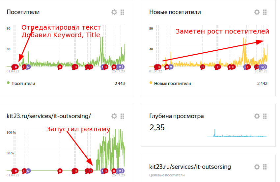
Task: Open the Посетители widget title
Action: (x=23, y=12)
